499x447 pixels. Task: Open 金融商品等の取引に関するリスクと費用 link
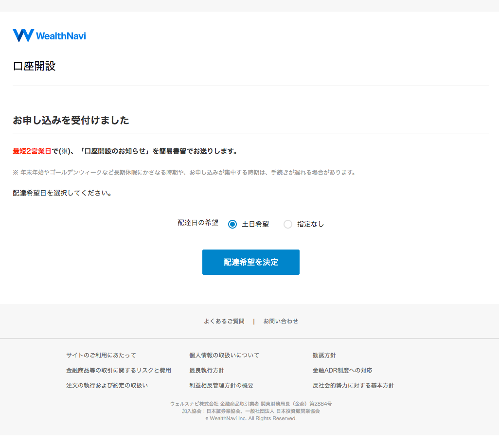pos(119,370)
